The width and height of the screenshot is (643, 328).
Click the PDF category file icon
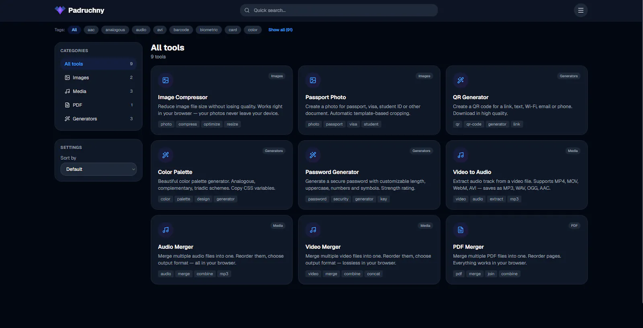68,105
